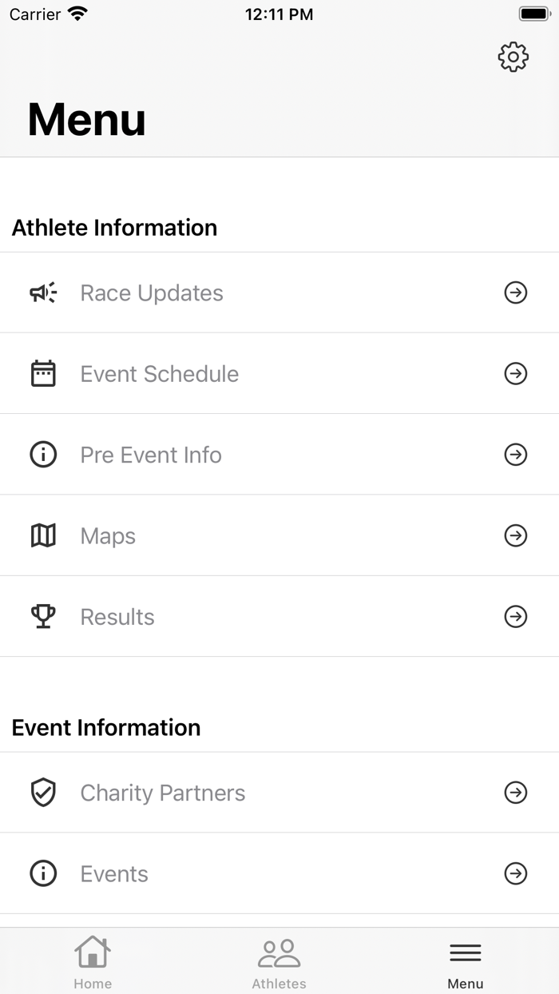Select the Event Schedule calendar icon

click(43, 373)
